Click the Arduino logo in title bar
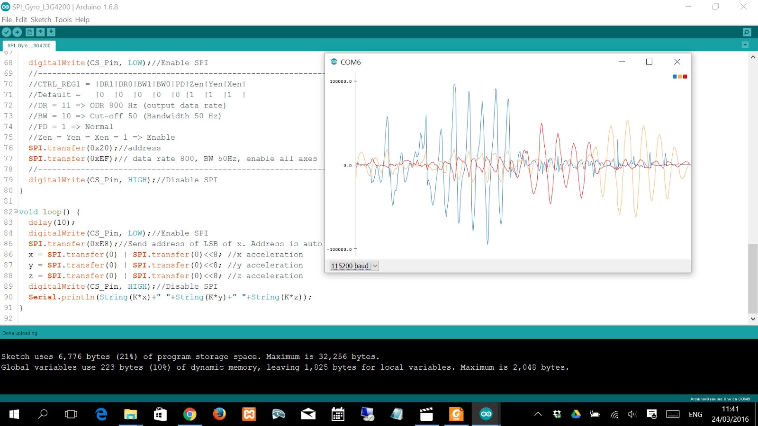The width and height of the screenshot is (758, 426). coord(6,7)
